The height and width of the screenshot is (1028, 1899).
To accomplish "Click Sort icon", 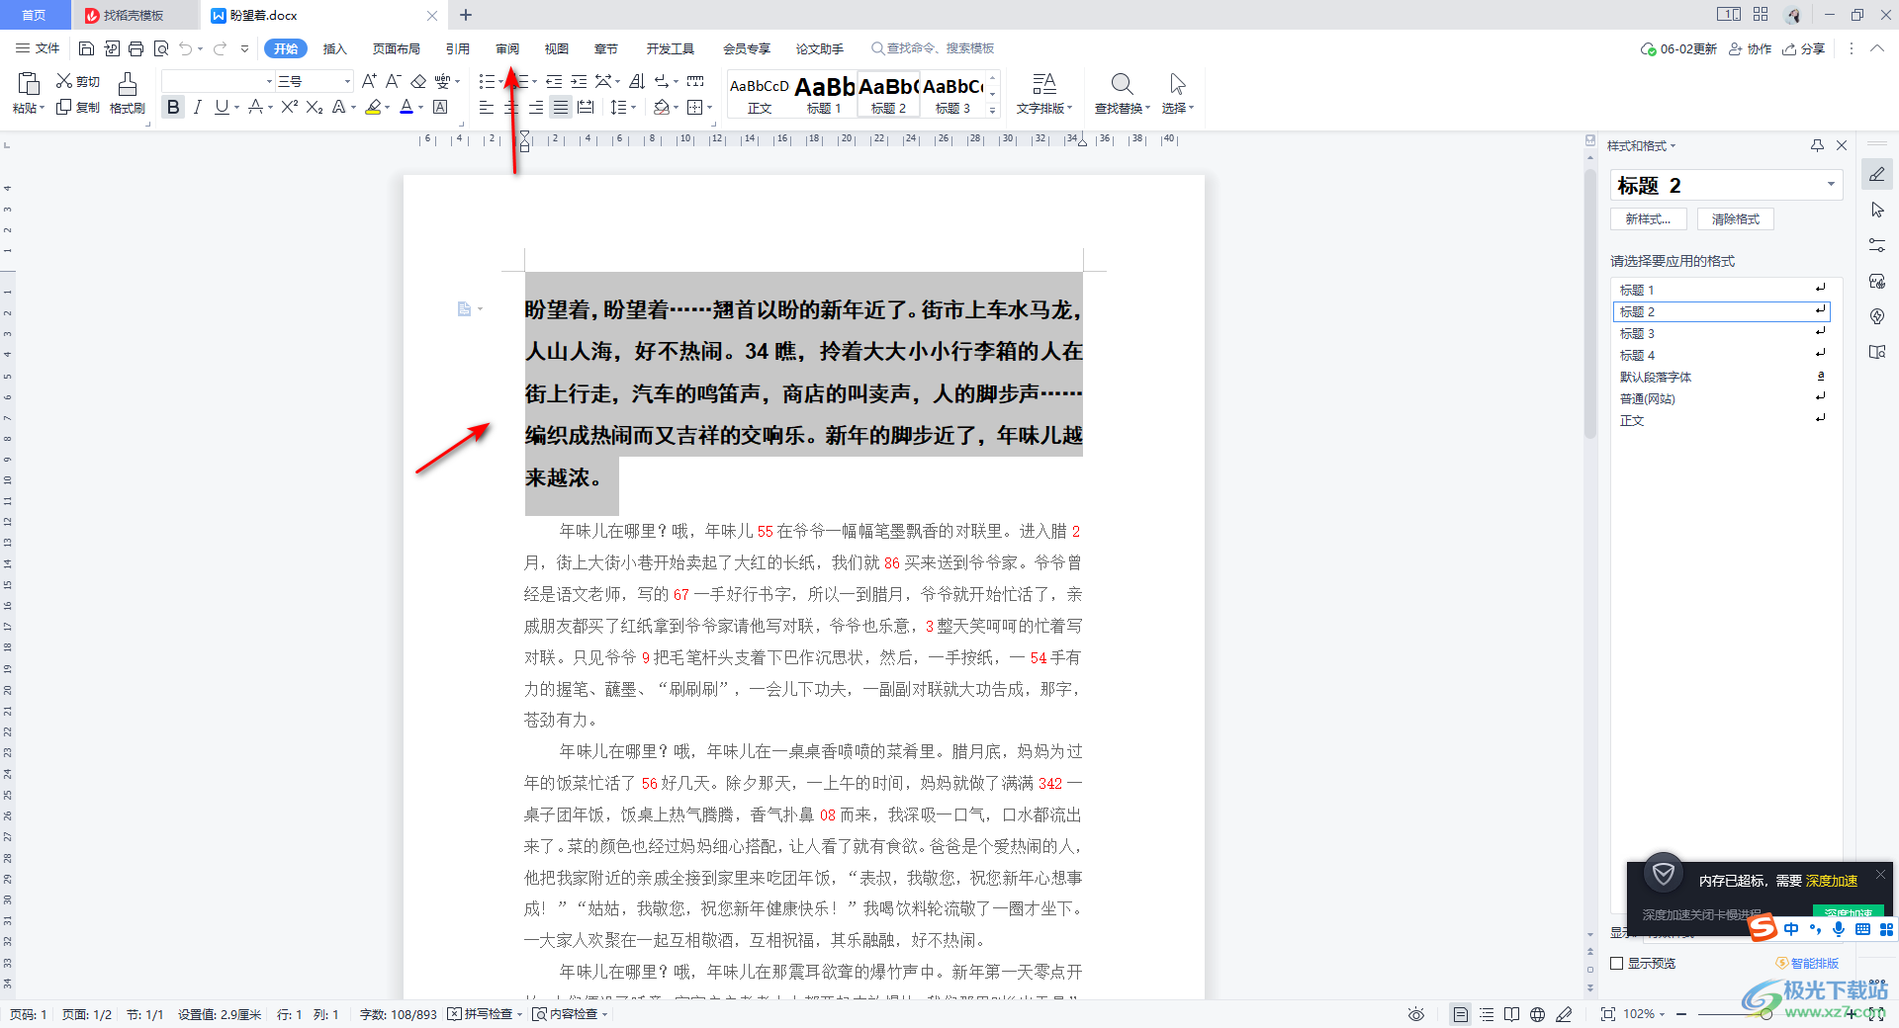I will coord(636,81).
